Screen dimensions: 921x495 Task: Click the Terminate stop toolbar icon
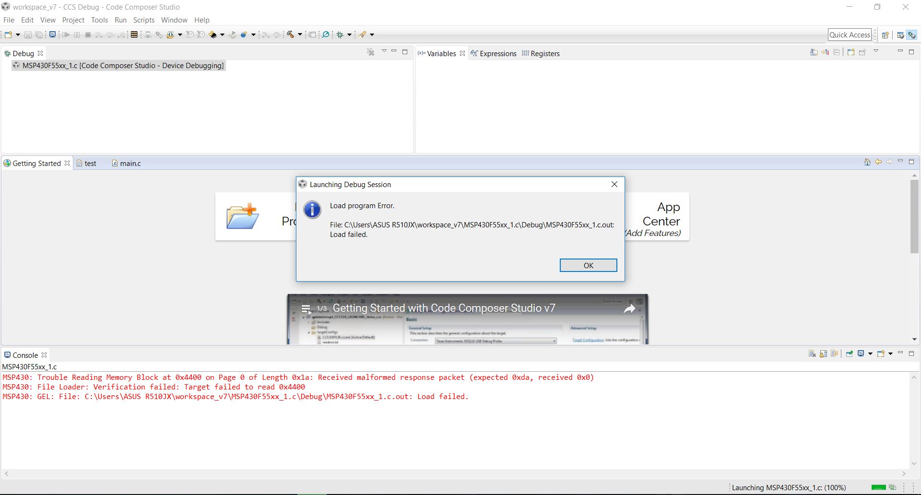[x=88, y=35]
